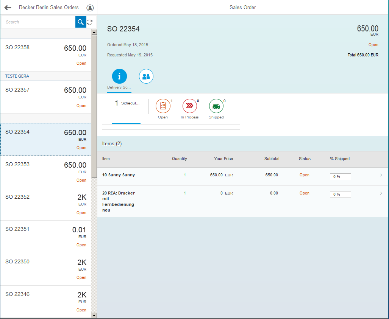Viewport: 389px width, 319px height.
Task: Open the user profile icon
Action: tap(90, 8)
